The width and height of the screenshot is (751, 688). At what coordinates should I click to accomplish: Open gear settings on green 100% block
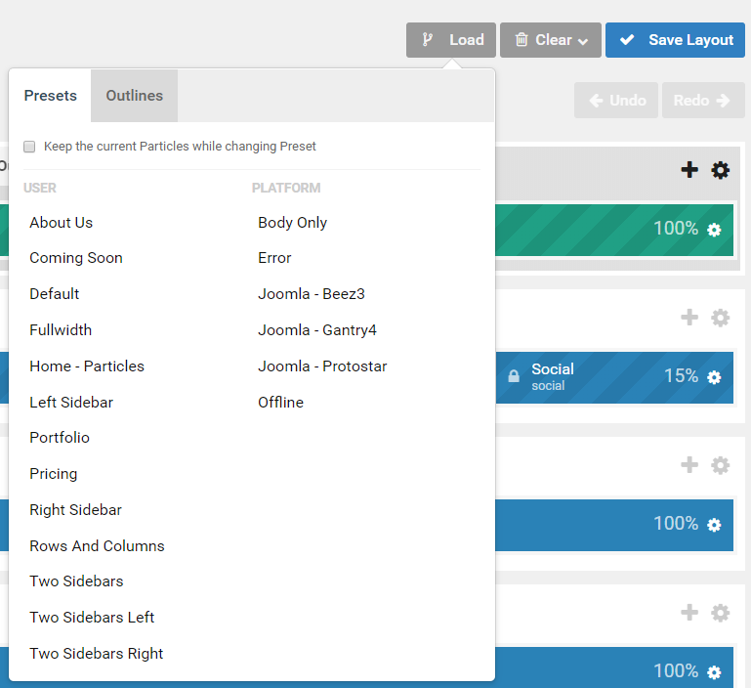[x=714, y=230]
